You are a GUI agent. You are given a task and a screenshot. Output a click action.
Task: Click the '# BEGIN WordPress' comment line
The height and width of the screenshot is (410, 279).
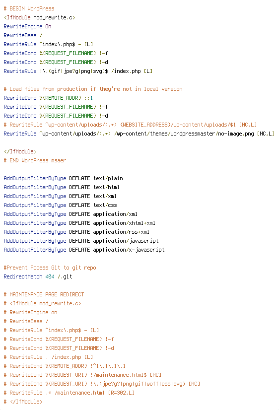29,8
